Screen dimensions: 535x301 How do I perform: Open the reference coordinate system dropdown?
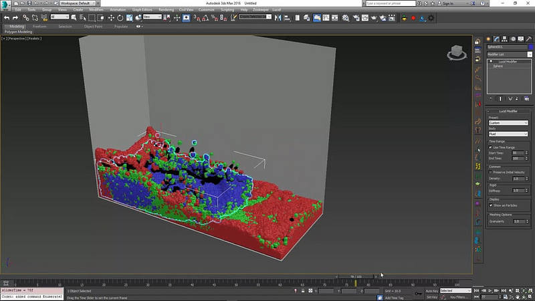tap(152, 17)
